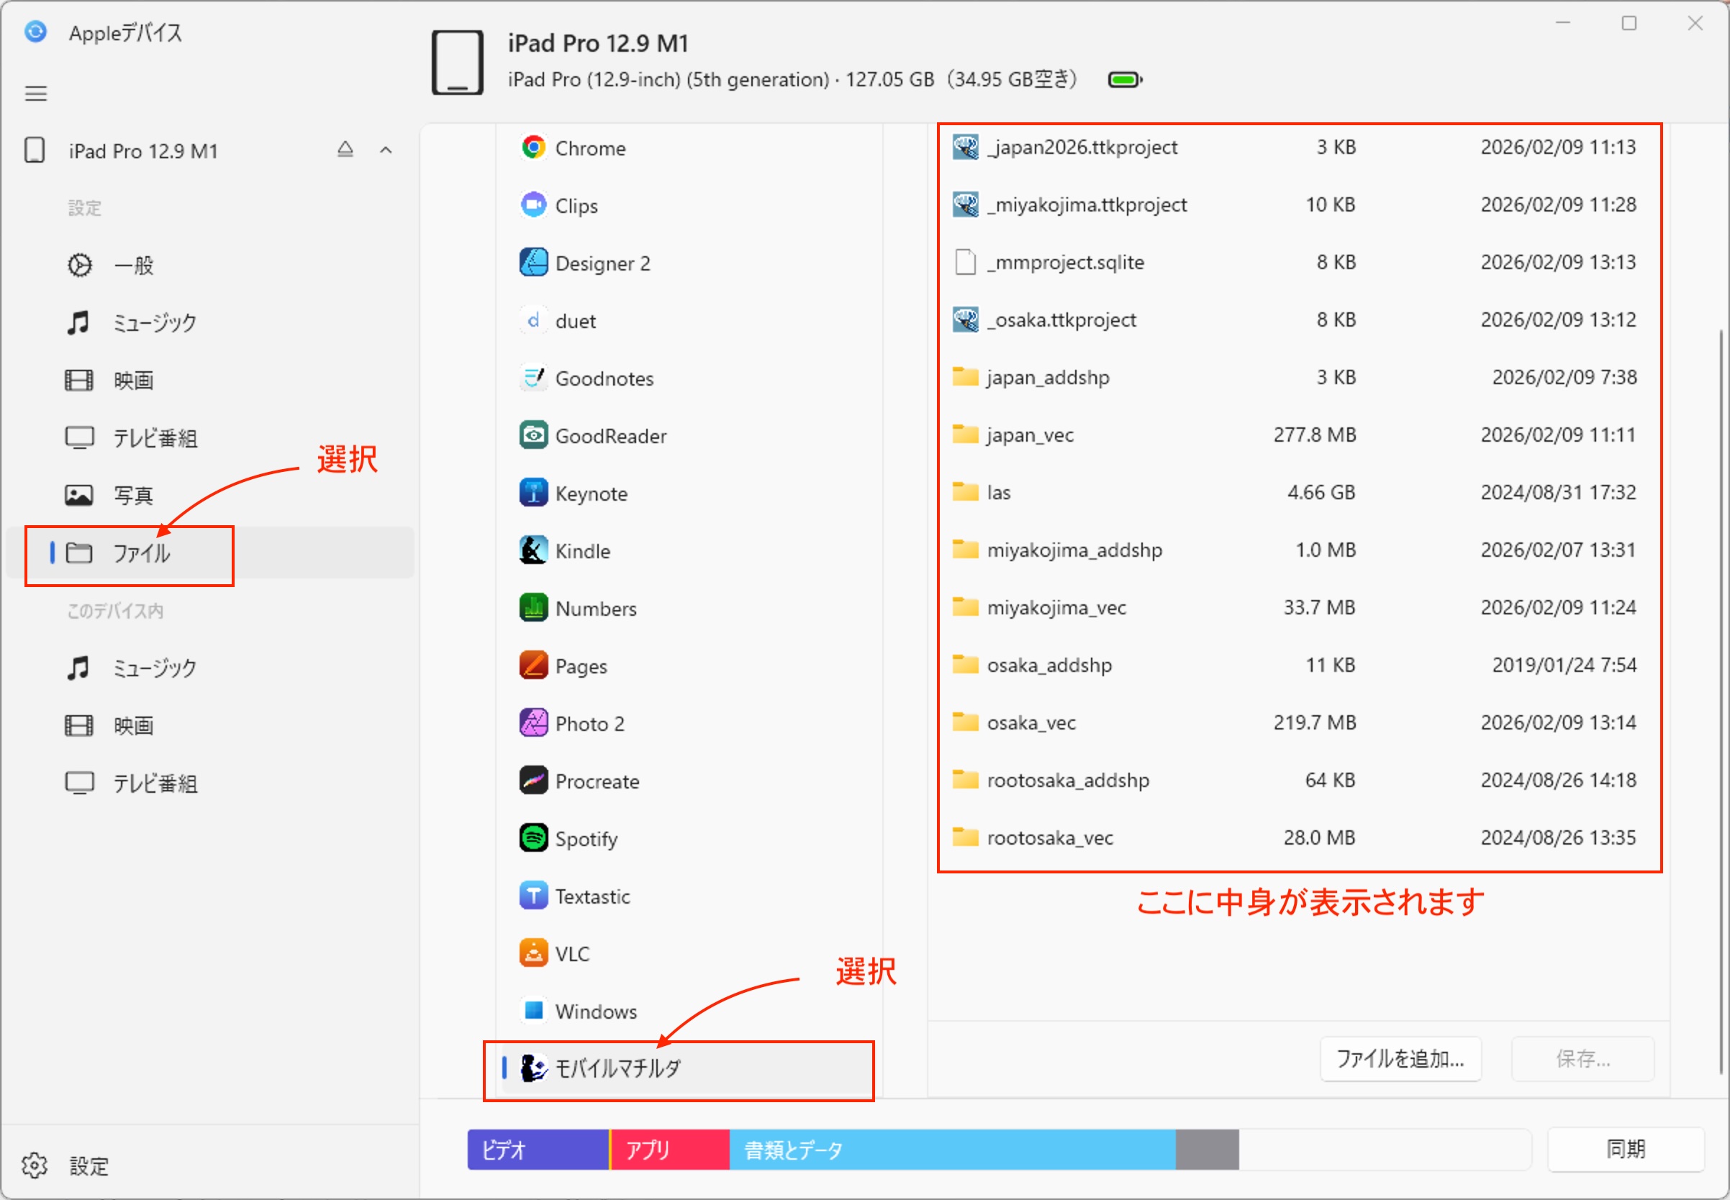
Task: Select the Kindle app icon
Action: pyautogui.click(x=533, y=550)
